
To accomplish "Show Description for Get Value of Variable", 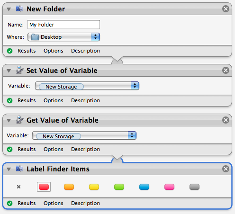I will 85,149.
